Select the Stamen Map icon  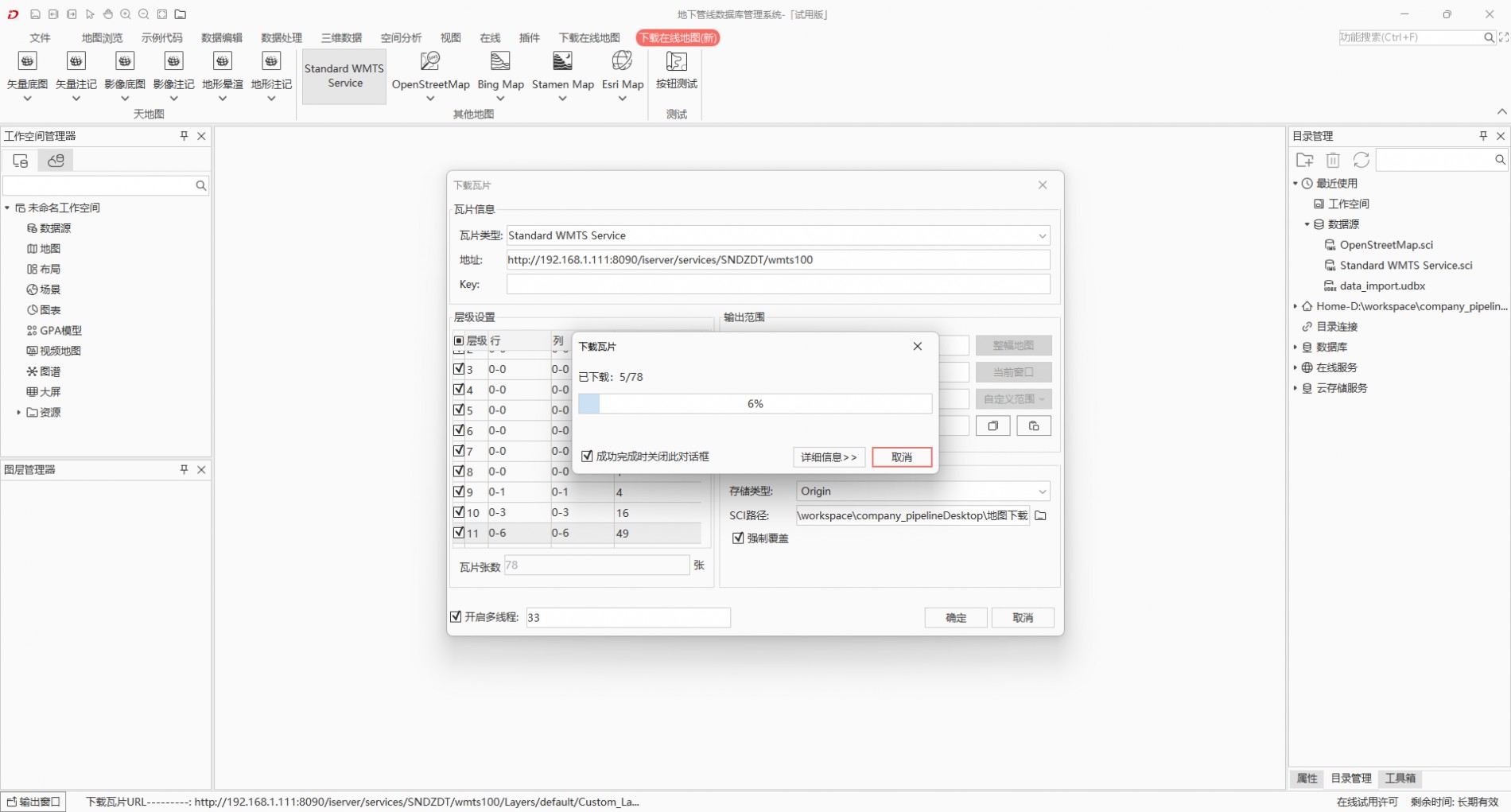tap(562, 62)
